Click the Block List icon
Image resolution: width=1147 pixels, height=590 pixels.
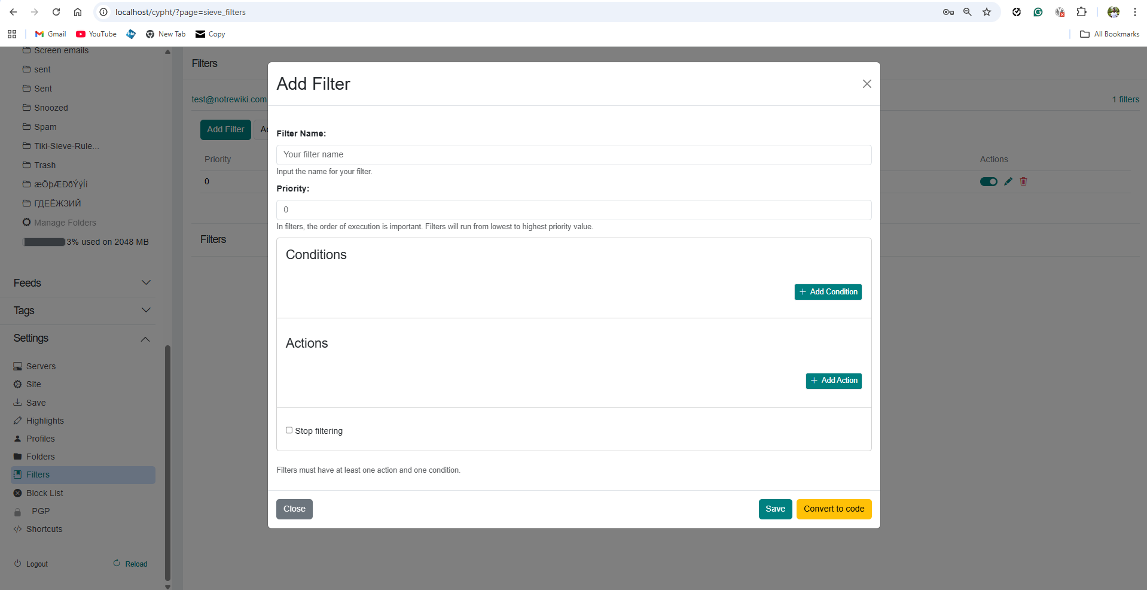(16, 493)
